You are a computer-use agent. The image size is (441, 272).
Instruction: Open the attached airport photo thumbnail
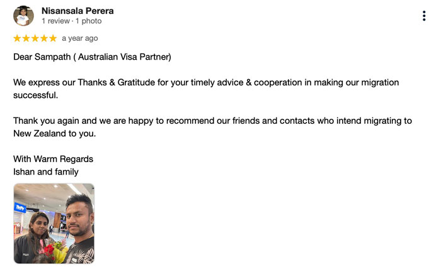pos(54,223)
